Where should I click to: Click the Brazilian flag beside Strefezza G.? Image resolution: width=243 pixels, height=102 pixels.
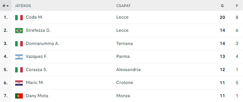[x=19, y=30]
